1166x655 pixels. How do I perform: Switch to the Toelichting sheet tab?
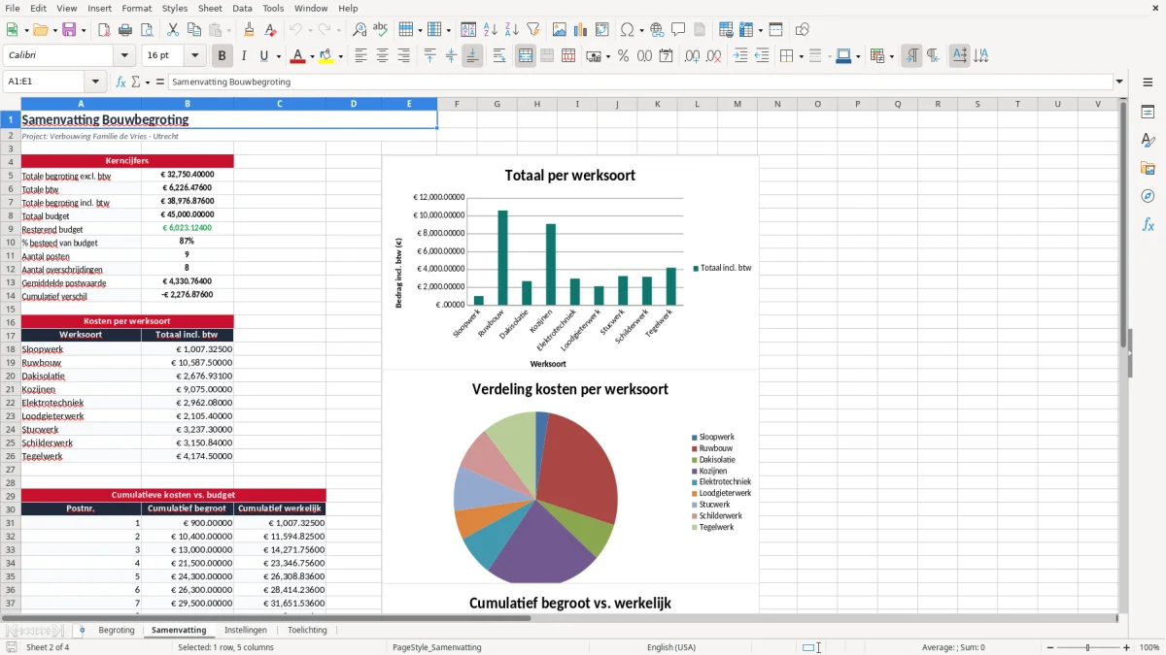pyautogui.click(x=308, y=630)
